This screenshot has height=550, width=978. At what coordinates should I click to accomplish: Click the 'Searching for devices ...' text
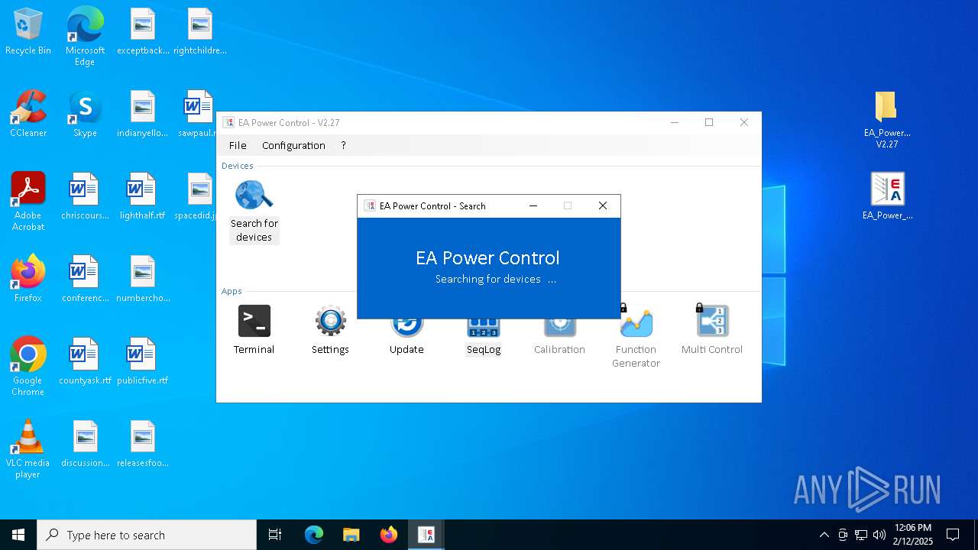[496, 279]
